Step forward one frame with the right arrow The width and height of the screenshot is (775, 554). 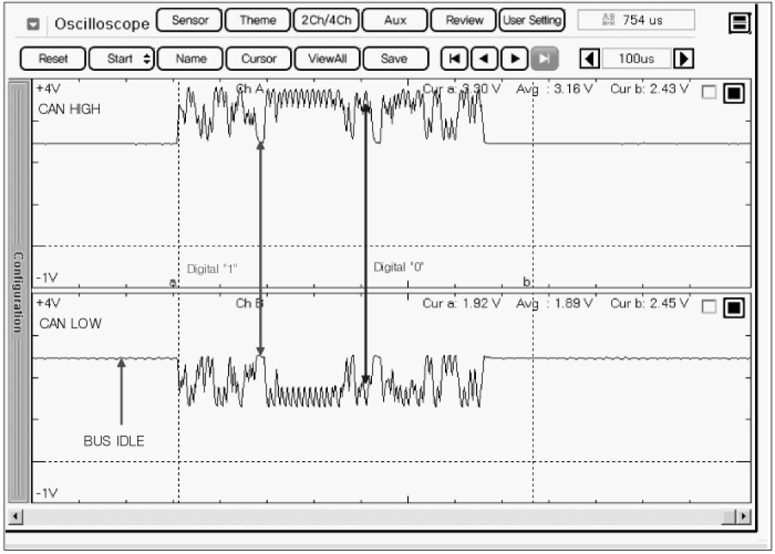[515, 58]
